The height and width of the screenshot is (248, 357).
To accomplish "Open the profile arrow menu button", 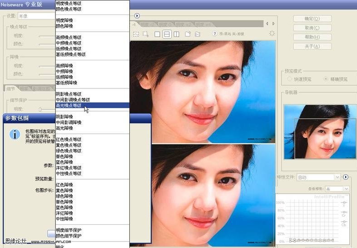I will [x=346, y=177].
